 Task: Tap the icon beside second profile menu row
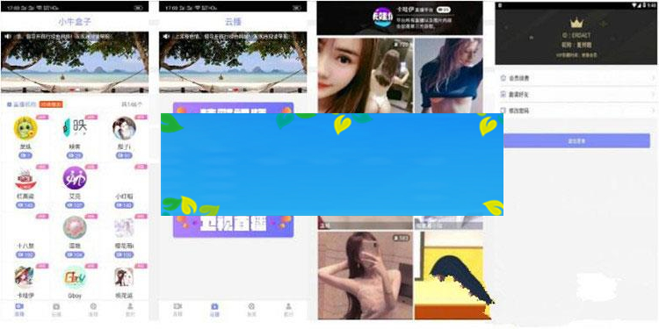pyautogui.click(x=503, y=95)
